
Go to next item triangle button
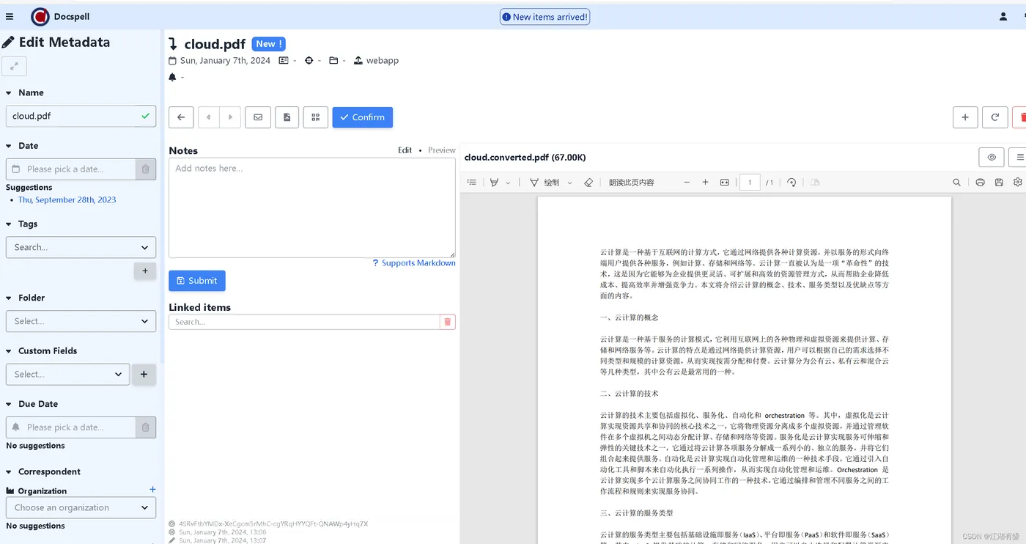[230, 117]
